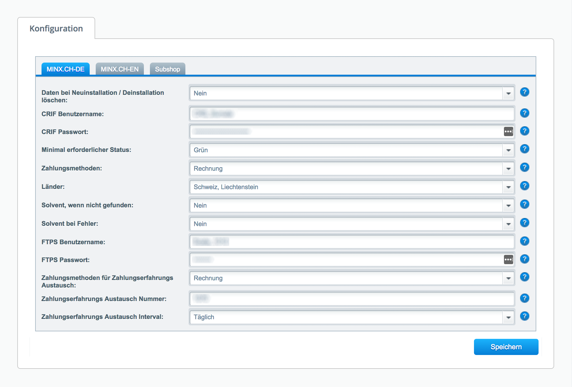This screenshot has width=572, height=387.
Task: Click help for Zahlungsmethoden für Zahlungserfahrungs Austausch
Action: 524,277
